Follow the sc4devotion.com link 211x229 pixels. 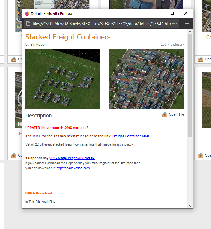73,168
